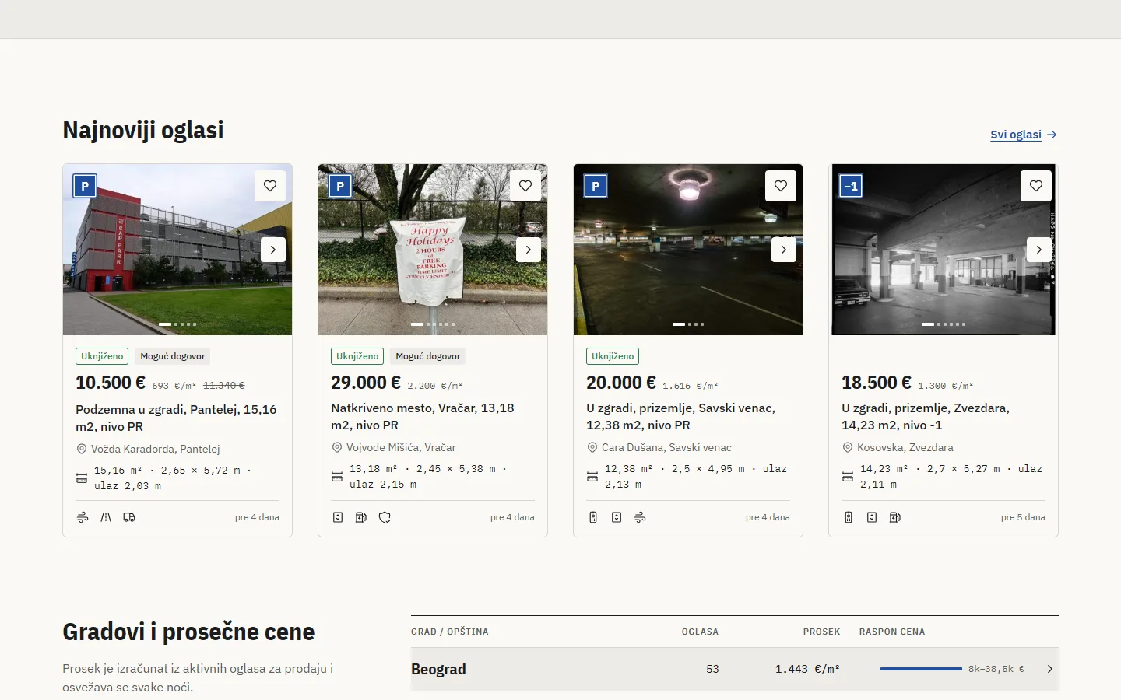Click the elevator icon on the Zvezdara listing

(872, 517)
